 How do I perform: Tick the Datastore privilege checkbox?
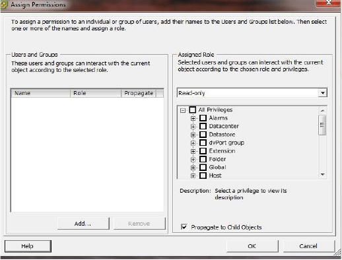point(203,135)
